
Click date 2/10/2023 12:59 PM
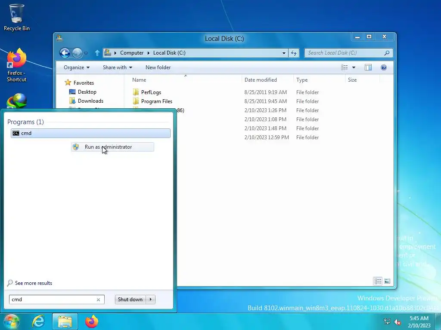coord(266,137)
